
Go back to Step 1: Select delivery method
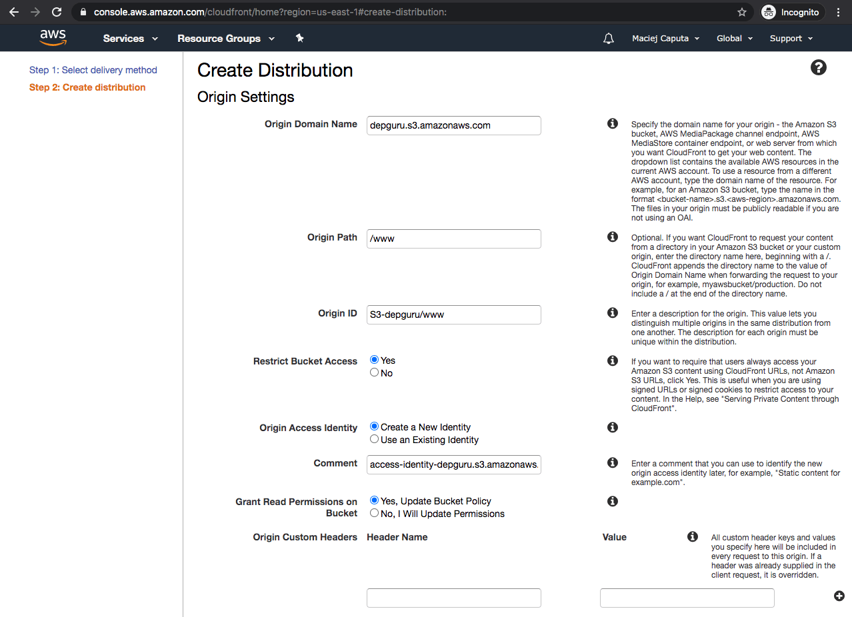click(x=93, y=70)
